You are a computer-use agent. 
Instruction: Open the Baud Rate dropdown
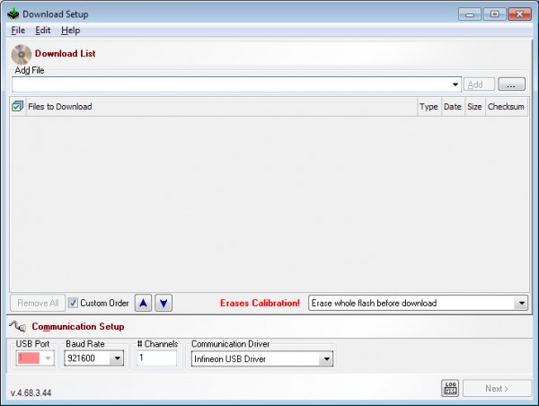click(93, 358)
